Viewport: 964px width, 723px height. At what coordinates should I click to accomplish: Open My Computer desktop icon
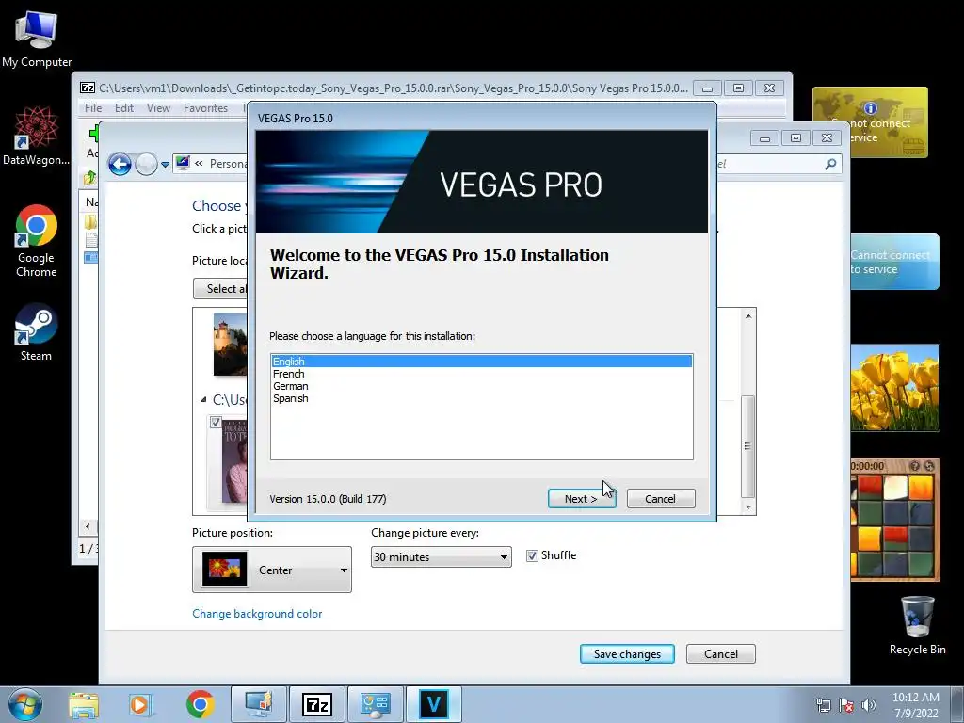pos(37,40)
